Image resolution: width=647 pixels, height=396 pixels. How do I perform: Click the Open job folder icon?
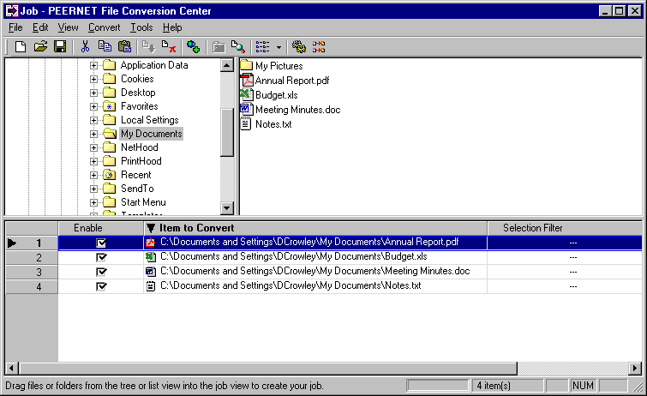click(40, 46)
